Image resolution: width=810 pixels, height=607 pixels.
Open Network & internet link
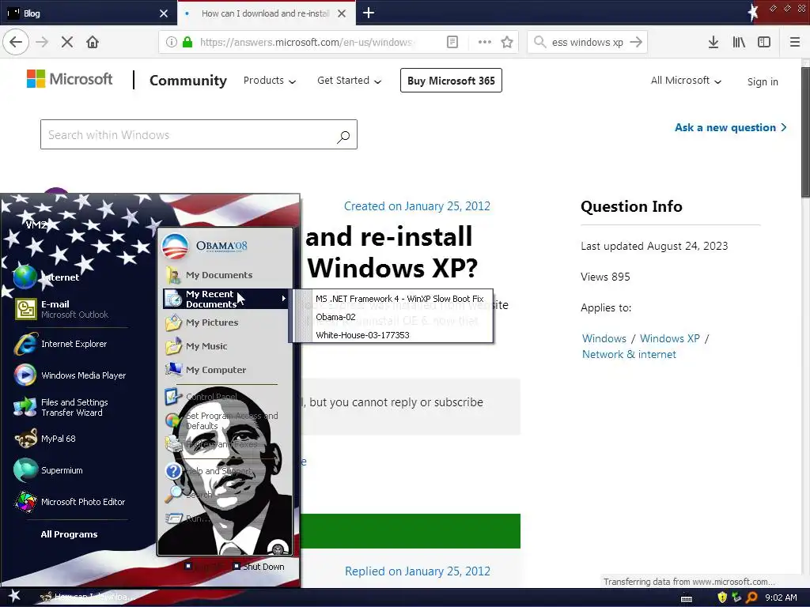click(x=629, y=355)
